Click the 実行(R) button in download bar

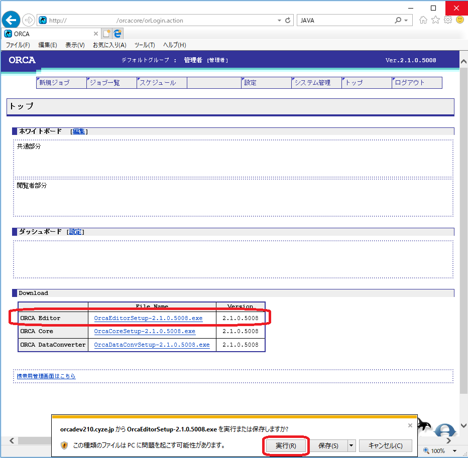286,445
